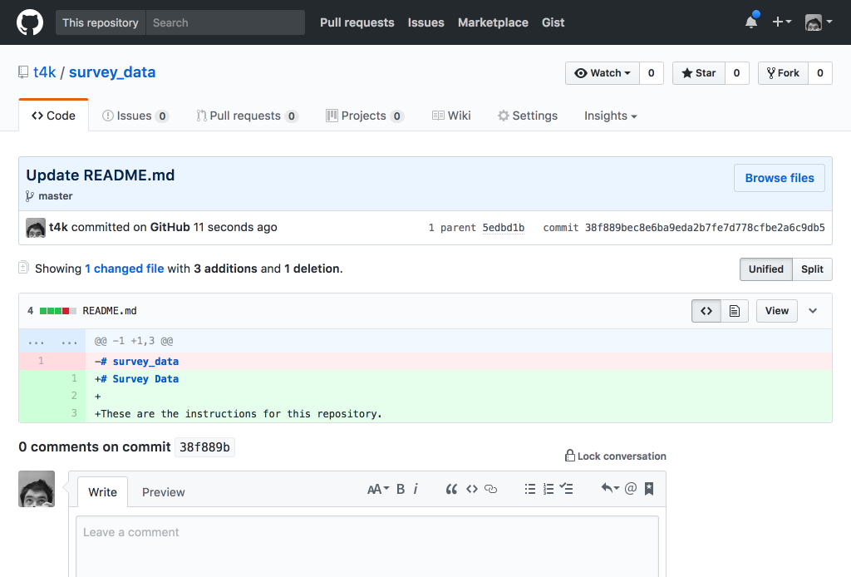Click the GitHub Octocat logo
851x577 pixels.
click(x=30, y=22)
